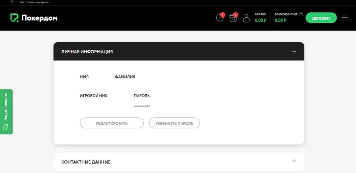Image resolution: width=356 pixels, height=173 pixels.
Task: Click the Баланс amount 0,00 ₽
Action: 260,20
